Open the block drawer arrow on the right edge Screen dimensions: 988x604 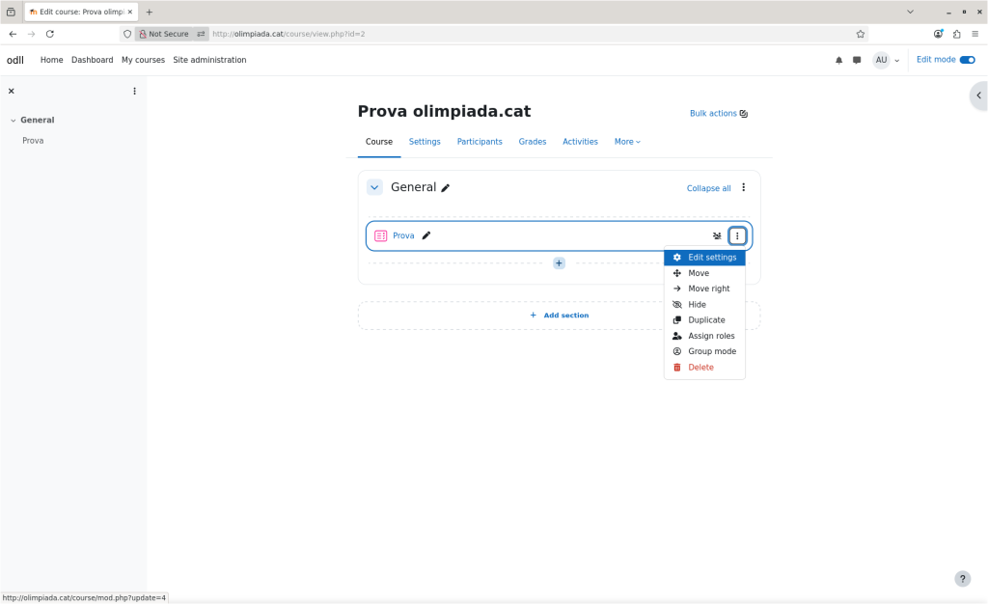pyautogui.click(x=978, y=96)
